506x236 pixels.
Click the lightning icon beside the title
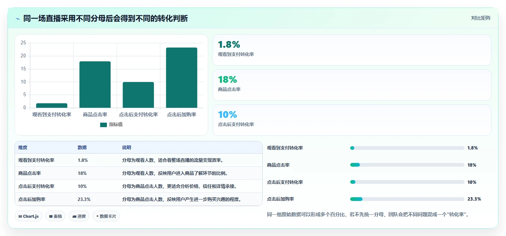click(18, 19)
